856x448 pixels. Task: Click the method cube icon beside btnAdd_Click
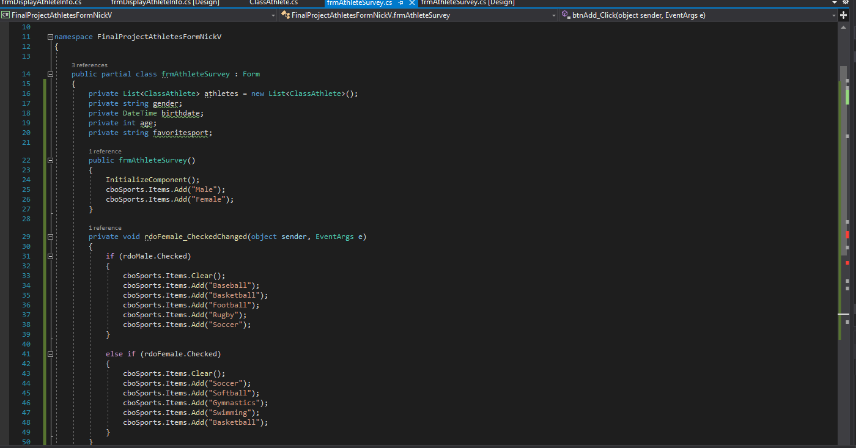click(566, 15)
